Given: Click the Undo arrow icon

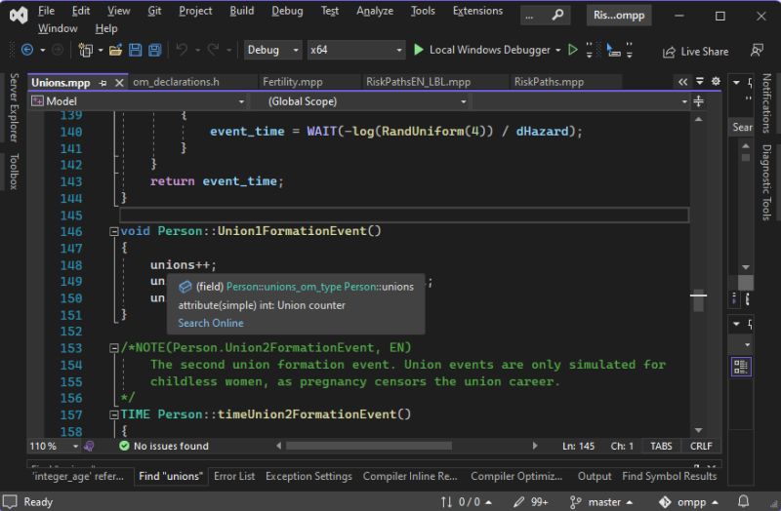Looking at the screenshot, I should pyautogui.click(x=182, y=50).
